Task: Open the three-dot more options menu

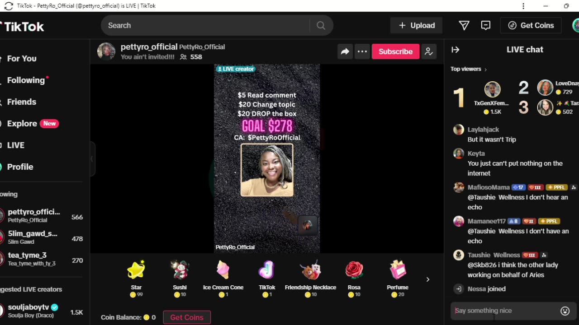Action: [362, 51]
